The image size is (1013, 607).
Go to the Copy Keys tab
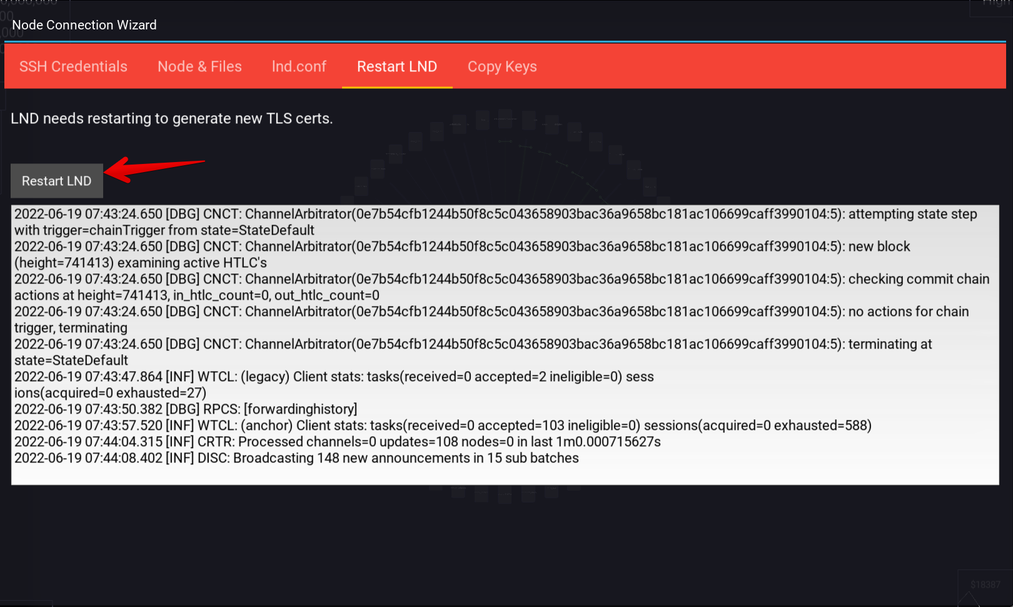point(502,66)
